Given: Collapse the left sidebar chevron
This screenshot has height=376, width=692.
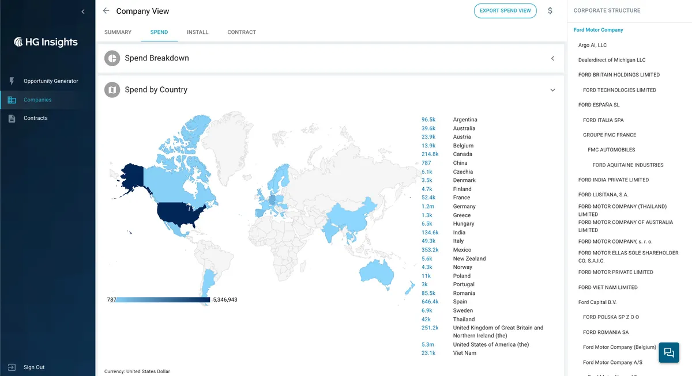Looking at the screenshot, I should 83,12.
